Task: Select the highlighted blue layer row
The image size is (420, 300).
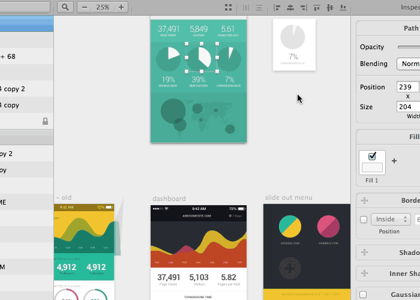Action: tap(27, 23)
